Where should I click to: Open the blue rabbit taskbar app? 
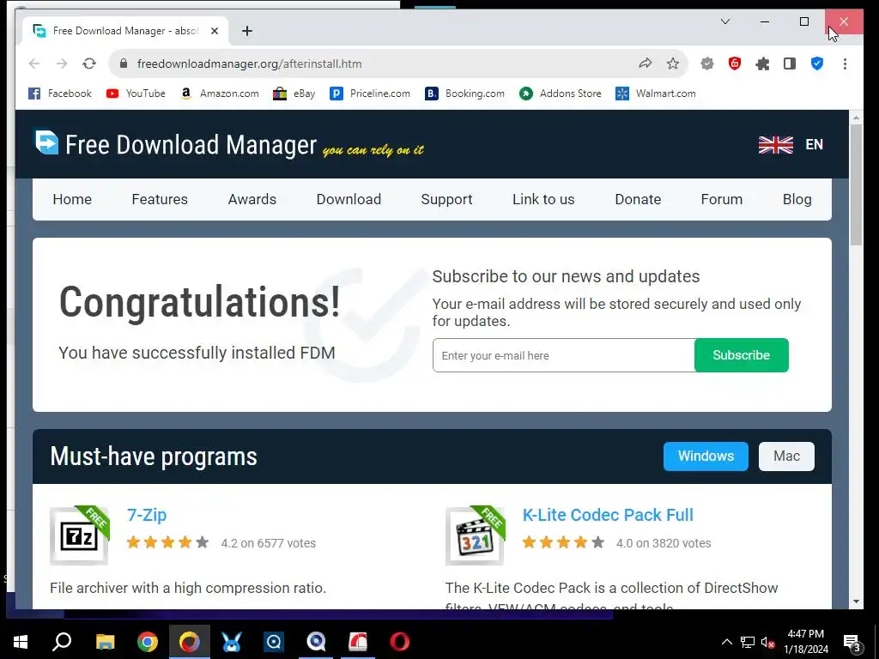pyautogui.click(x=232, y=642)
